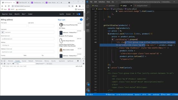This screenshot has width=178, height=100.
Task: Expand the logged array in console
Action: point(3,66)
